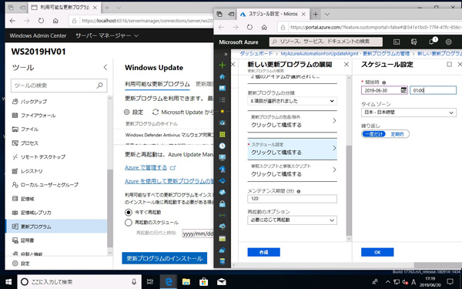The height and width of the screenshot is (289, 462).
Task: Click the clock icon in the Azure sidebar
Action: click(223, 146)
